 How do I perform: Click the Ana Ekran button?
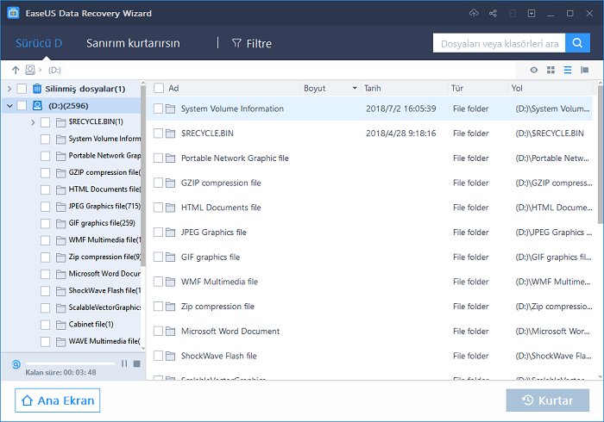click(56, 400)
